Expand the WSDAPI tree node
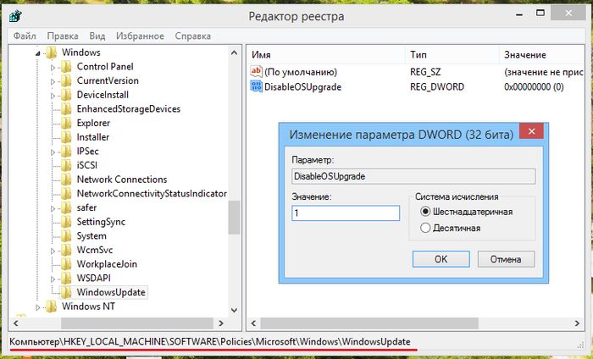 (x=53, y=279)
